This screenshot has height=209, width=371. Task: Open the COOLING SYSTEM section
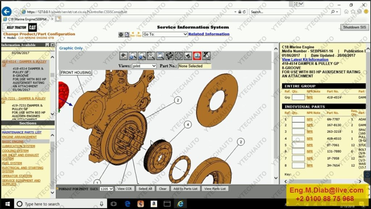[15, 151]
